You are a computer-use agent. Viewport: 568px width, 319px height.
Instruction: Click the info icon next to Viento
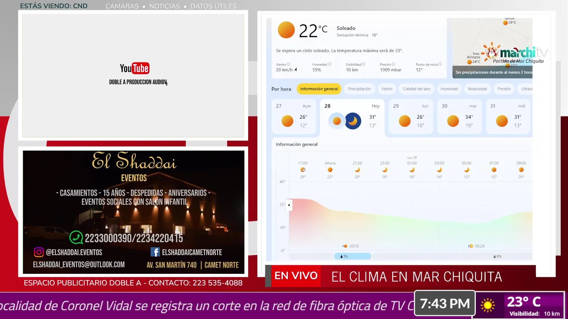(x=288, y=64)
